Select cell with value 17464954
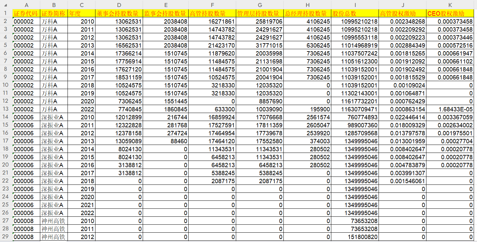The image size is (477, 242). pos(212,133)
